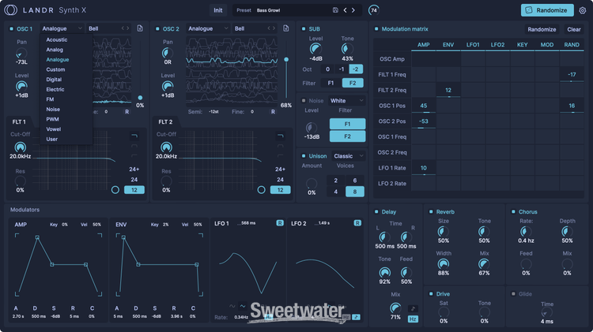
Task: Save the preset with the disk icon
Action: tap(335, 10)
